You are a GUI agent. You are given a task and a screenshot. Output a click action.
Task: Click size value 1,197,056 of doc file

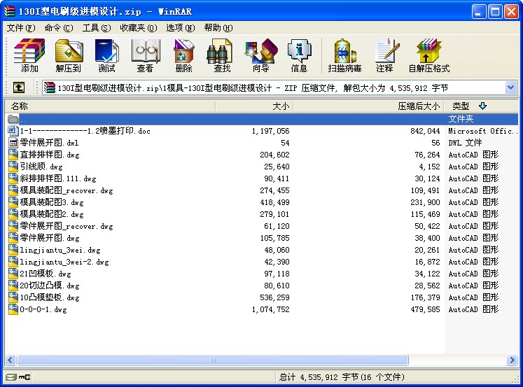point(270,131)
